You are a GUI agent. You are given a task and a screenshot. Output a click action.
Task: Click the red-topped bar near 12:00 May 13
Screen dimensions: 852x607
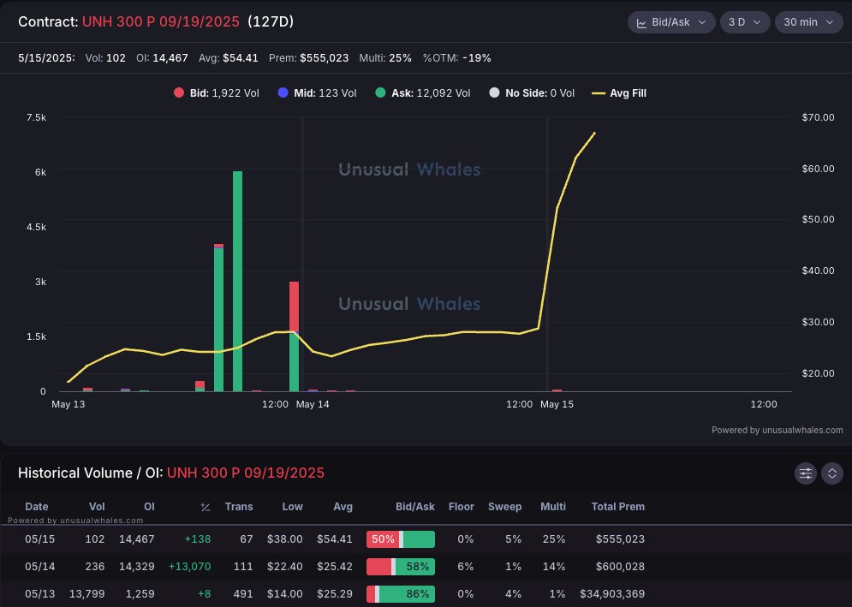point(294,336)
